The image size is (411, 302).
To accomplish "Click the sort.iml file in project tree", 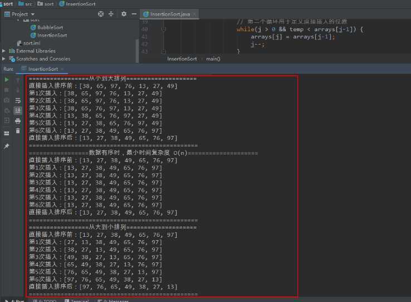I will (32, 43).
